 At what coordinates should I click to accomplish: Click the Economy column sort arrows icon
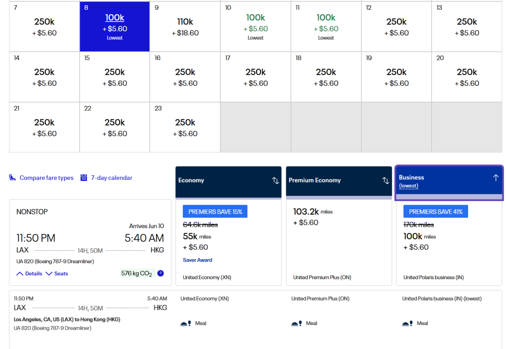point(275,180)
